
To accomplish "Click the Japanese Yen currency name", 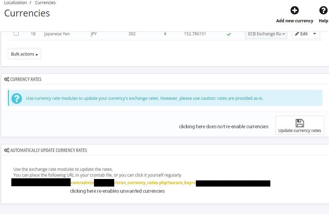I will coord(58,34).
